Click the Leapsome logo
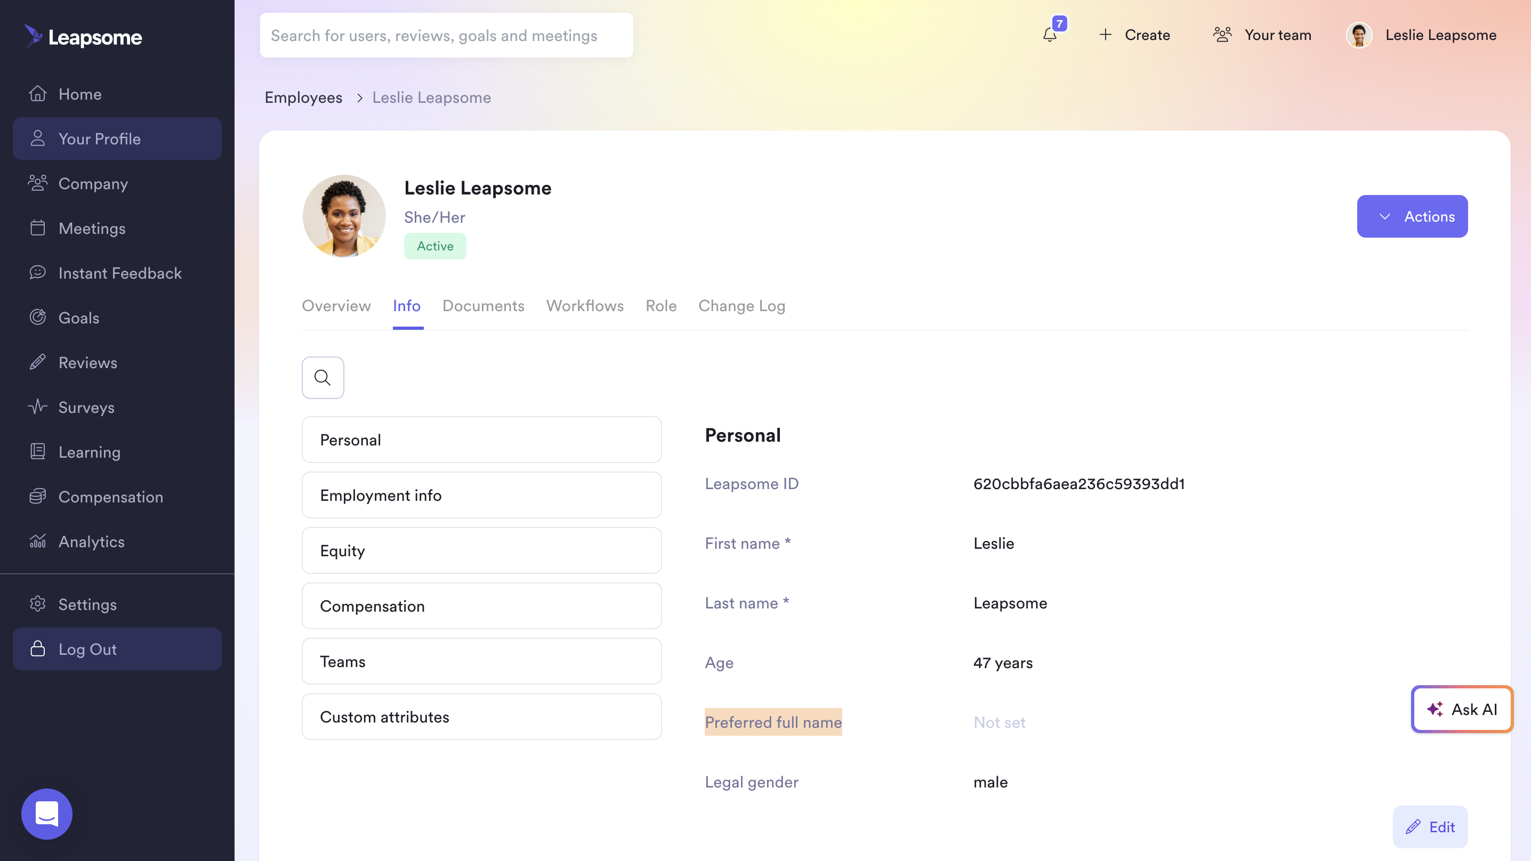 click(x=83, y=37)
